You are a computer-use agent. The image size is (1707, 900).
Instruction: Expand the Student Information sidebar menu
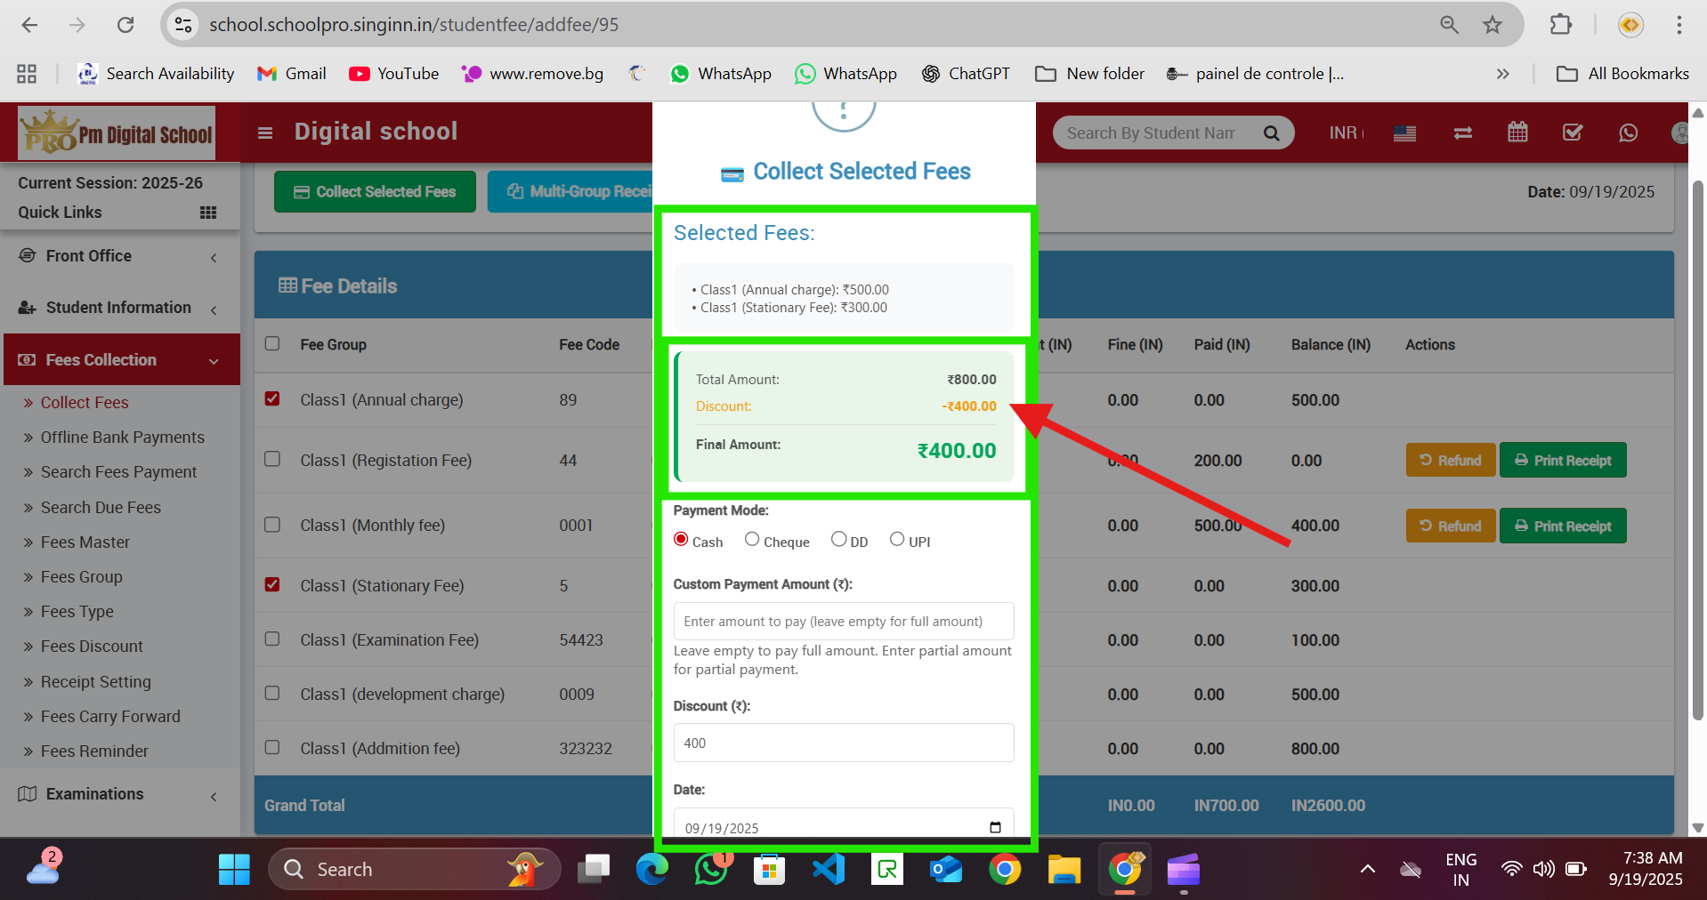(120, 308)
